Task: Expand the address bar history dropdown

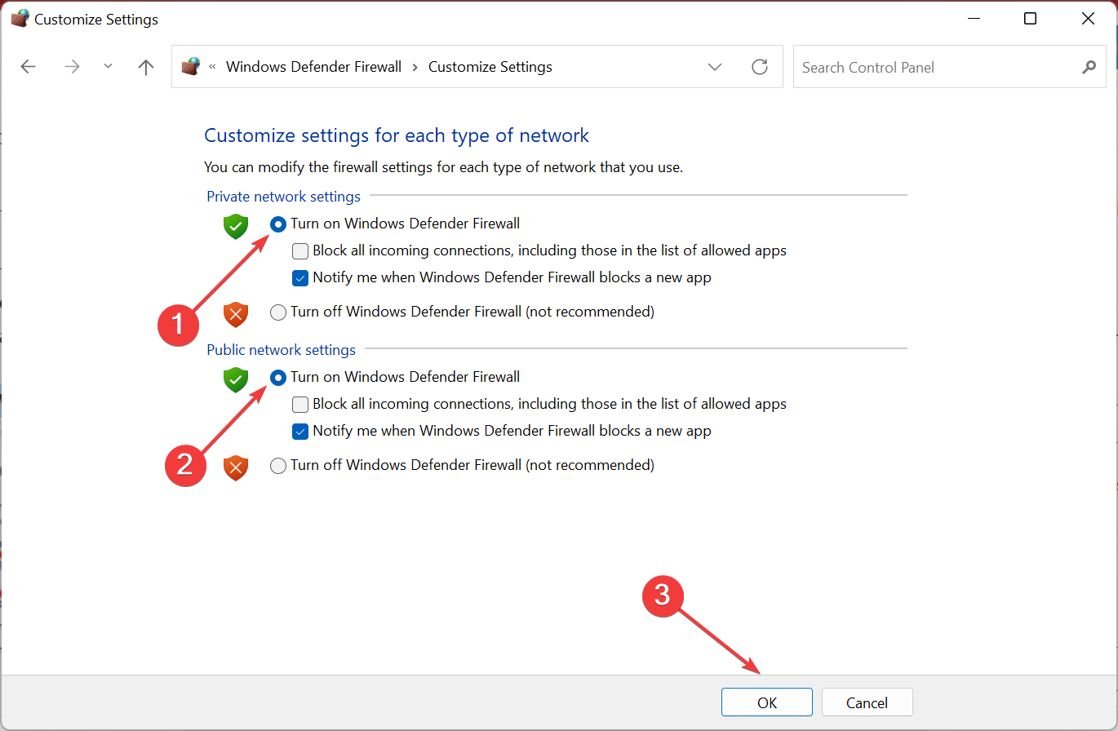Action: (x=715, y=67)
